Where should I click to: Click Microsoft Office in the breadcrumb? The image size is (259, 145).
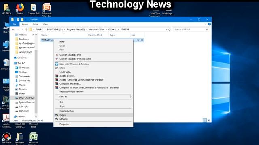[97, 29]
